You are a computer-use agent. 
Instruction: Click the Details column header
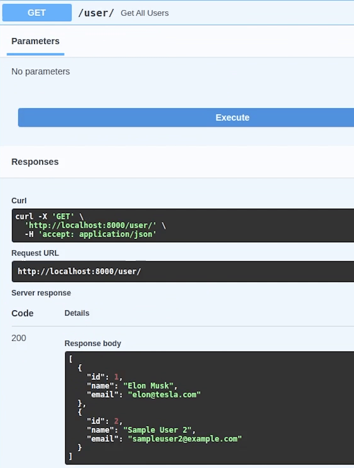(77, 313)
